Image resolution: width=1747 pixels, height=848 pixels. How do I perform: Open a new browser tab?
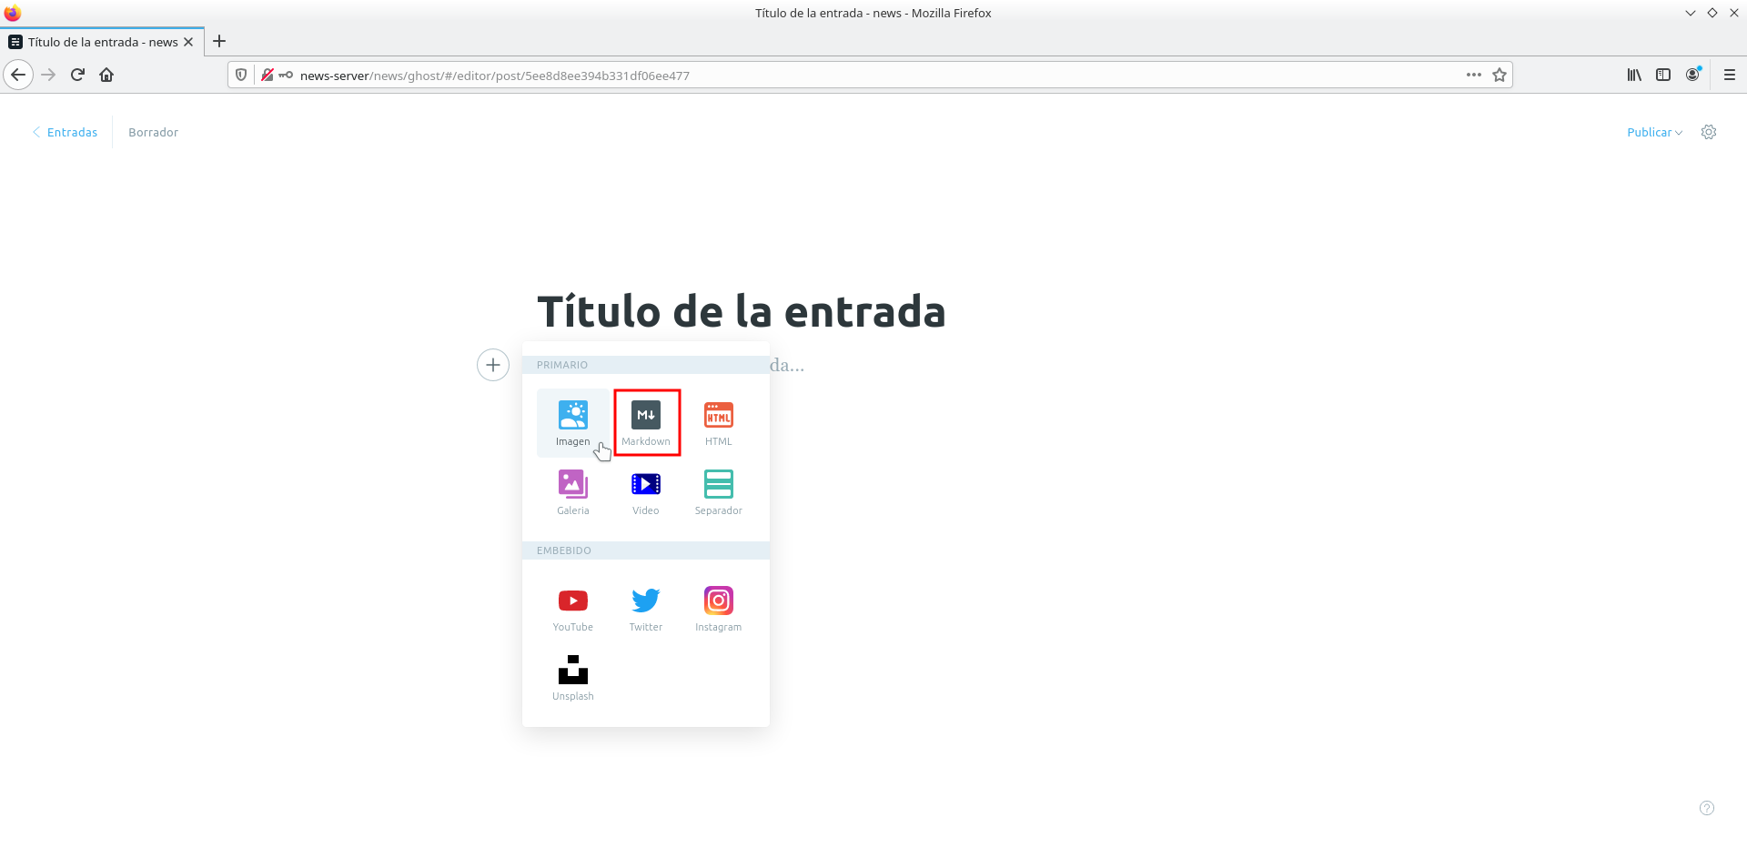click(x=219, y=41)
